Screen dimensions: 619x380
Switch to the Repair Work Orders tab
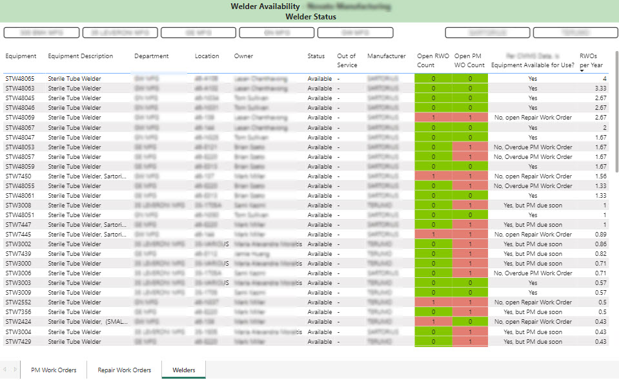[x=124, y=370]
